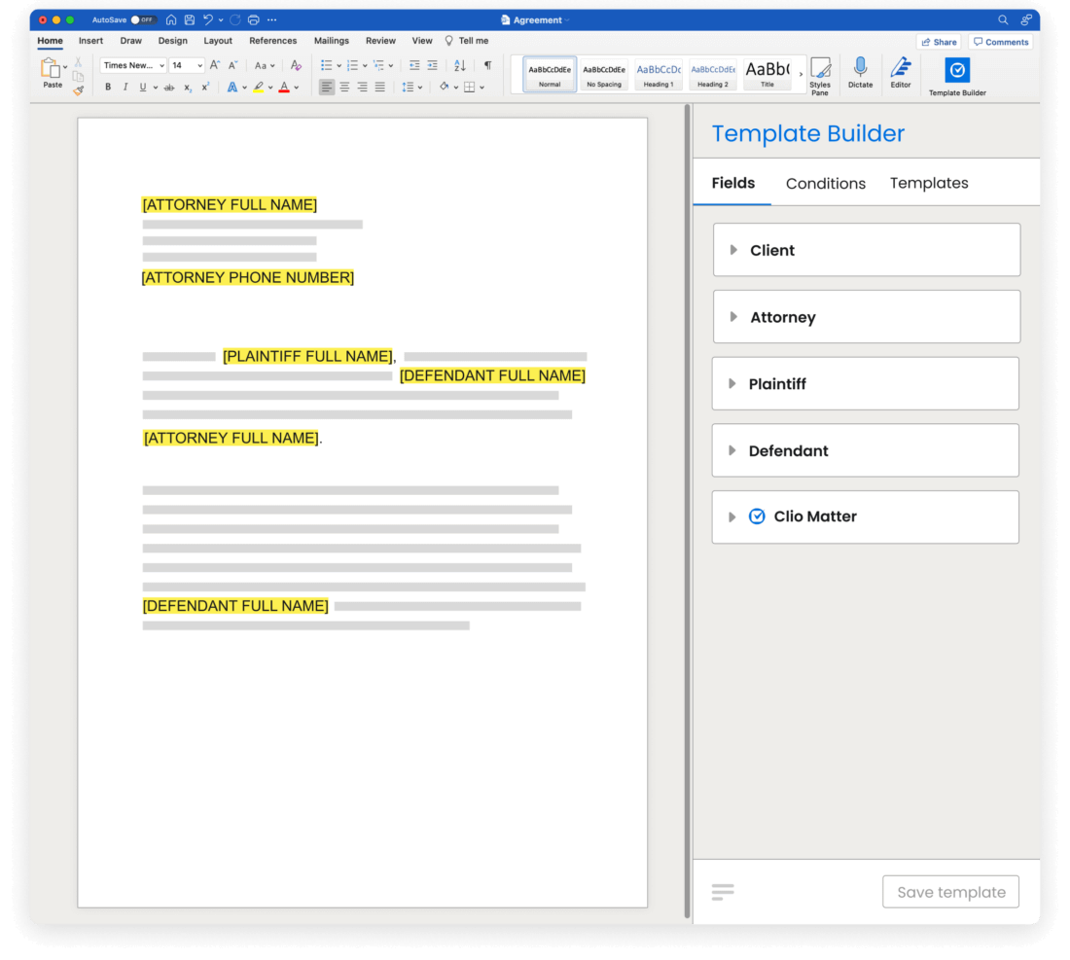Show paragraph marks with the ¶ icon
Screen dimensions: 1070x960
[x=486, y=65]
